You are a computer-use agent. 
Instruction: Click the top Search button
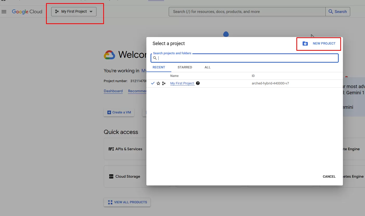pyautogui.click(x=338, y=12)
